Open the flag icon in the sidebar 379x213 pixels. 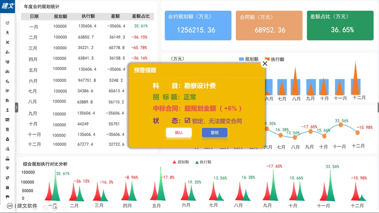tap(7, 197)
